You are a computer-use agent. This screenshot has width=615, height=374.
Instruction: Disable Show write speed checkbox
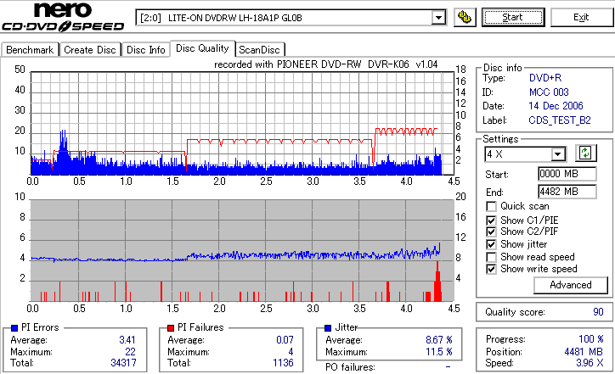(x=491, y=269)
